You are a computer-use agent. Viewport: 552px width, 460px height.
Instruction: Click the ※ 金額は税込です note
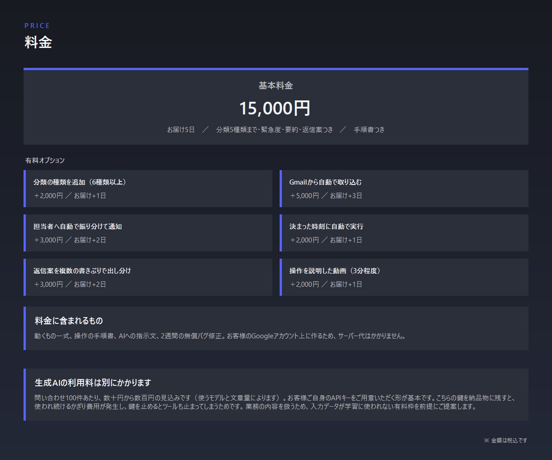point(505,441)
